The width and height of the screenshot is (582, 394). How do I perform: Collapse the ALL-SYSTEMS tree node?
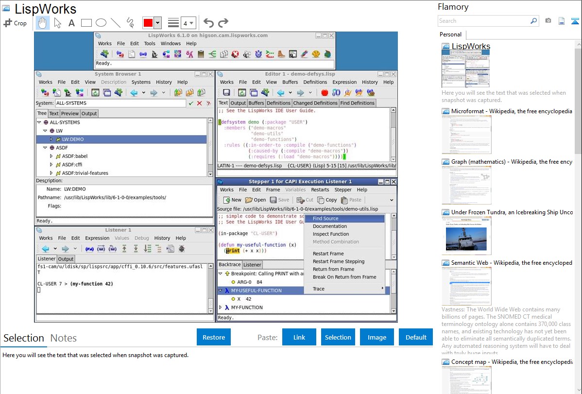(39, 122)
